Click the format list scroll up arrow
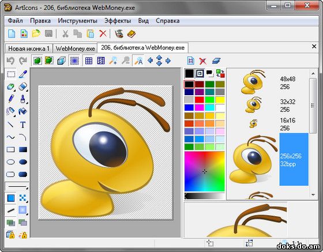Viewport: 323px width, 252px height. tap(313, 73)
